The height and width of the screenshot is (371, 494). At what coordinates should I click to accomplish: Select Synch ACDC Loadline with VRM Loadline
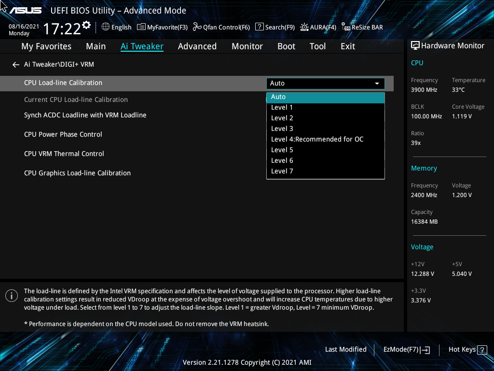[x=85, y=115]
